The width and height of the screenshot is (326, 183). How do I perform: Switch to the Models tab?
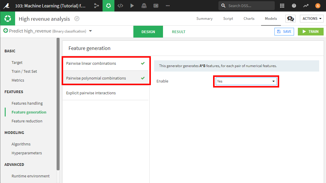271,18
